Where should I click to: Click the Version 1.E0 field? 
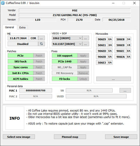[x=38, y=20]
